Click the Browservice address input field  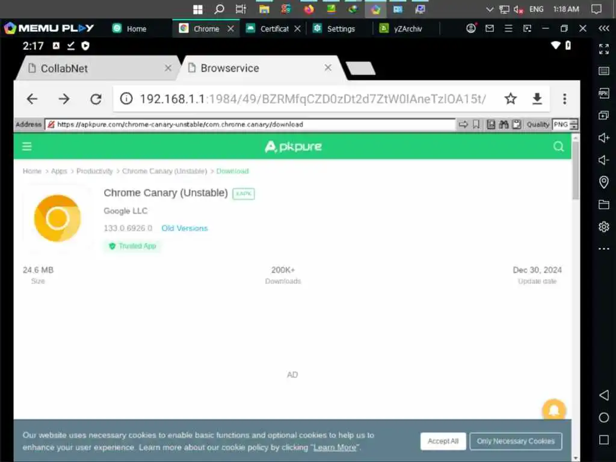[250, 125]
